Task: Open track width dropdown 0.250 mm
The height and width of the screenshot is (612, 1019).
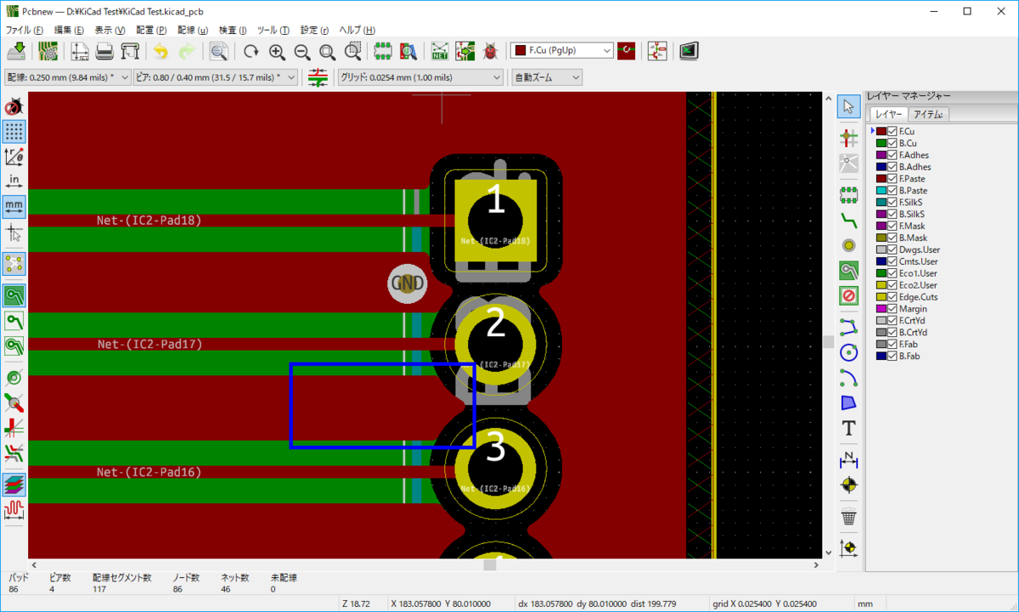Action: coord(68,77)
